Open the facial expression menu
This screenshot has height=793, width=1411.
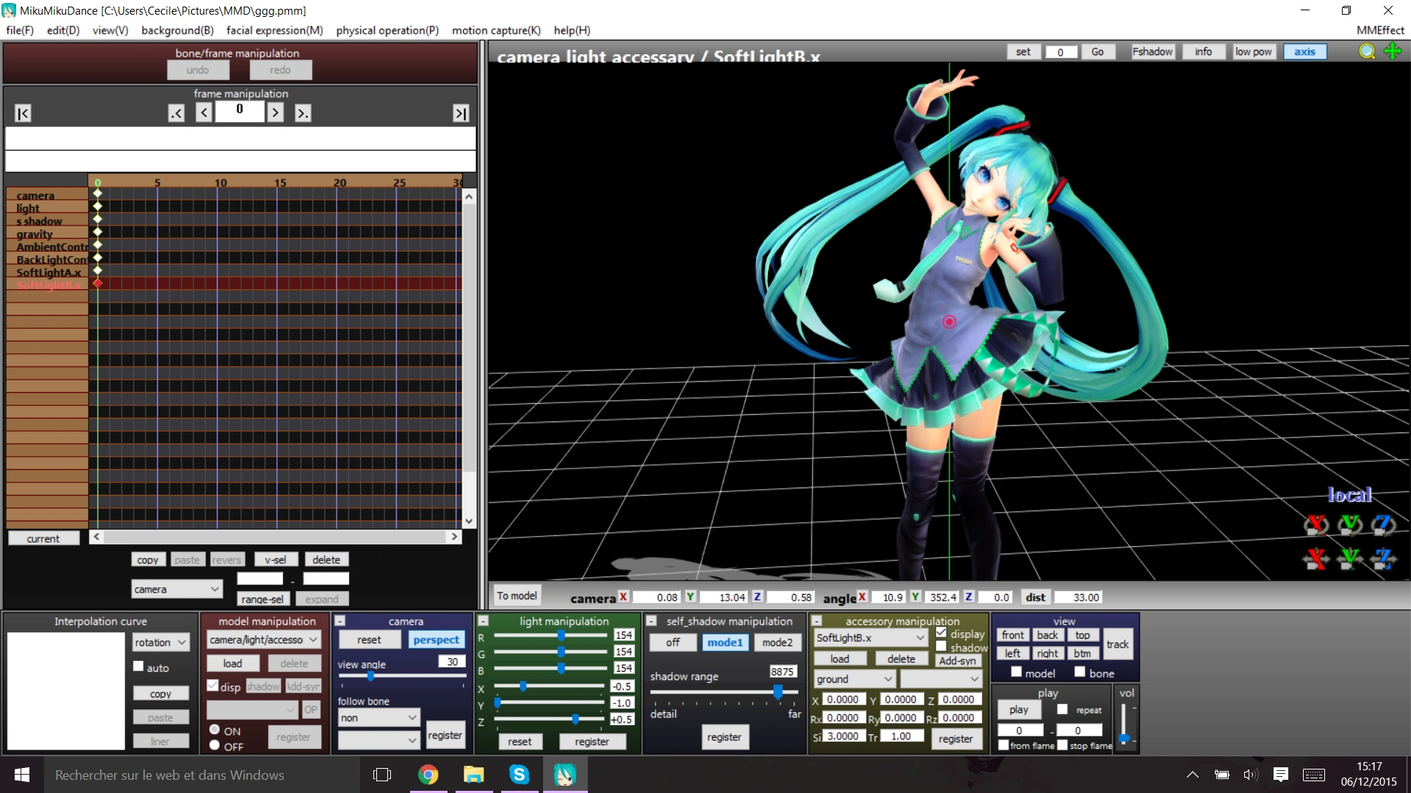274,30
